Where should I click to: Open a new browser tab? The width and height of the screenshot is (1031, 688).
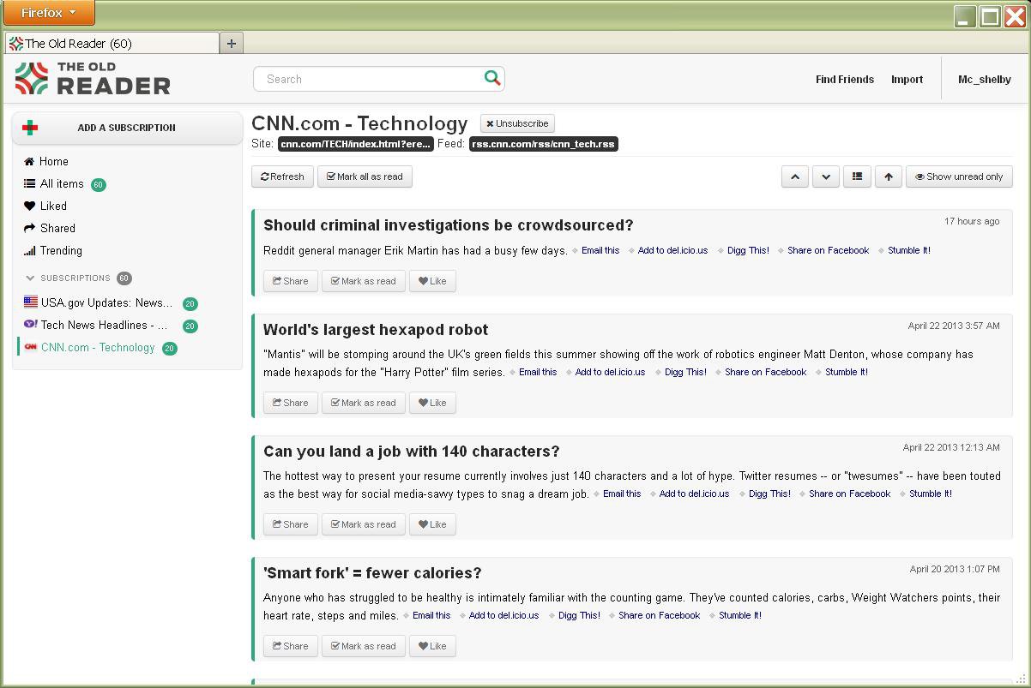pos(232,43)
